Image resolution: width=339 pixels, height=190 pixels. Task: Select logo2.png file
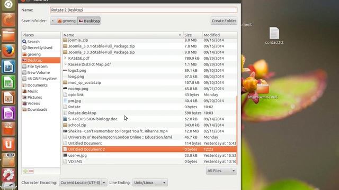[x=149, y=70]
